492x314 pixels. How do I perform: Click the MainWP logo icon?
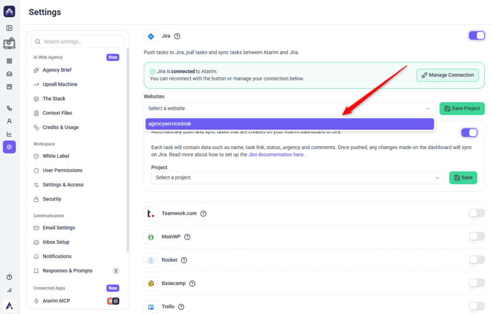[x=151, y=237]
